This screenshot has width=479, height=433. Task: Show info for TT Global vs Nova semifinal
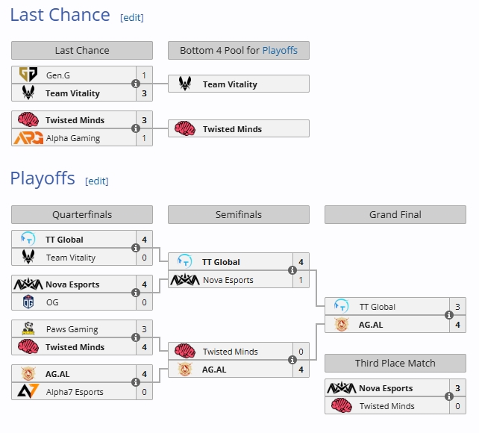(x=292, y=270)
